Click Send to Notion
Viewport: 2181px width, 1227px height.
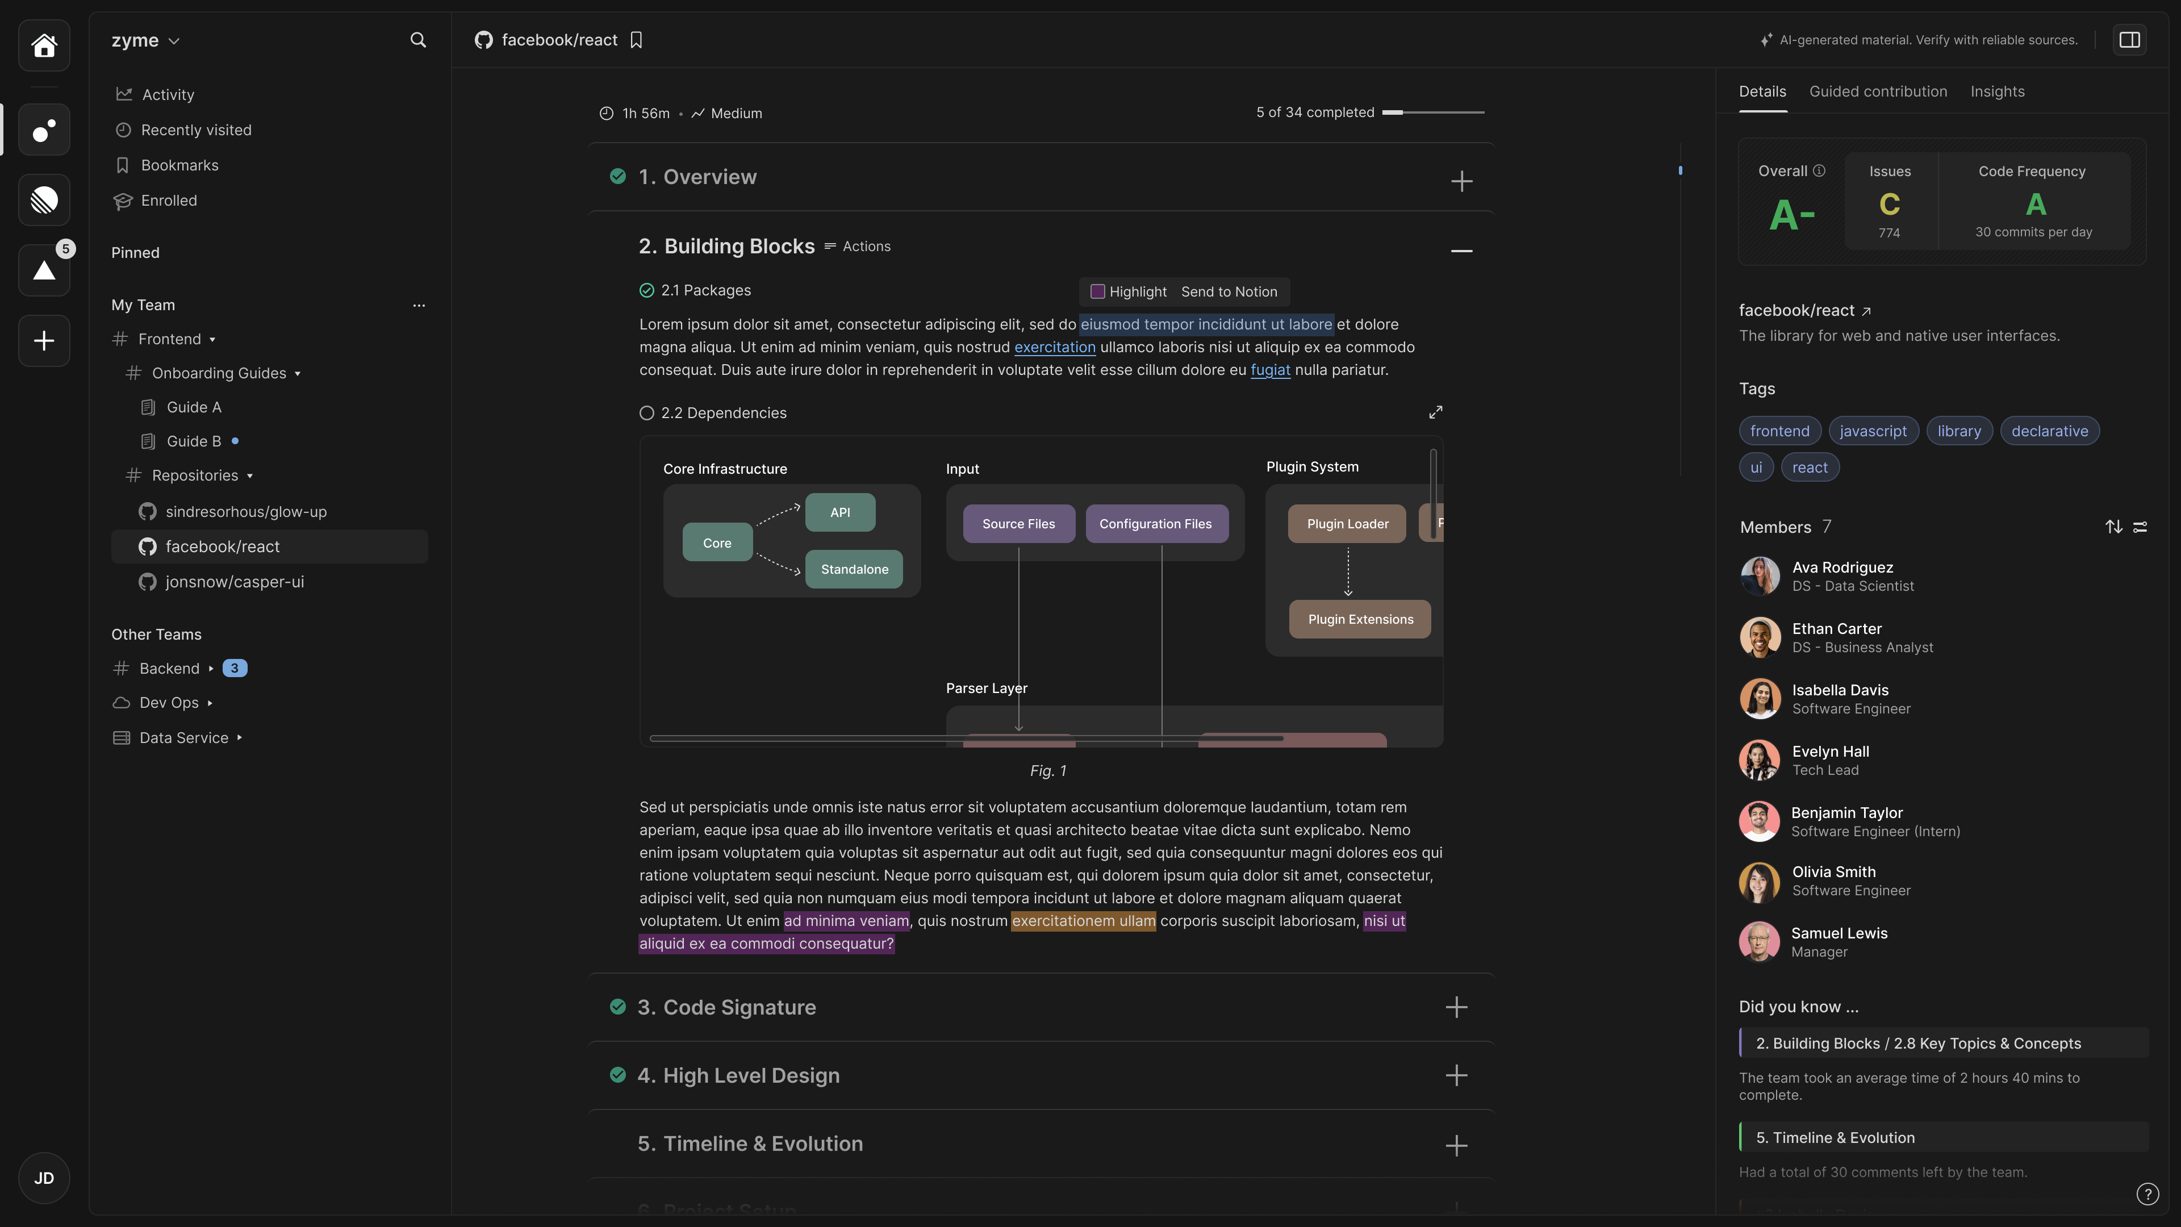pyautogui.click(x=1229, y=291)
